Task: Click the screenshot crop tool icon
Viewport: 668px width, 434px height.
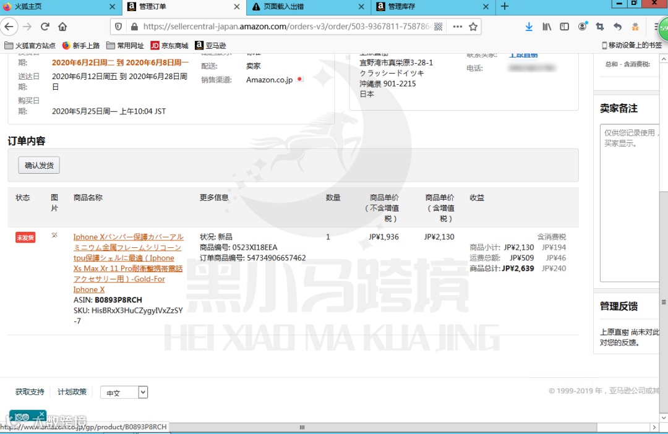Action: click(600, 27)
